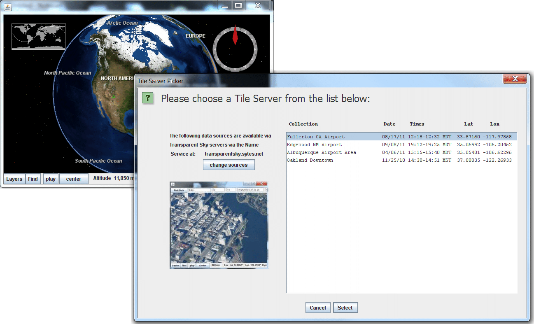Open the Layers button in viewer
This screenshot has height=324, width=534.
14,179
